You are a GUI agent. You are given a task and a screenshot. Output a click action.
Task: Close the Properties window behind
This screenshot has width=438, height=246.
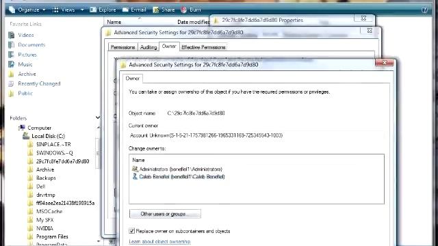tap(363, 18)
